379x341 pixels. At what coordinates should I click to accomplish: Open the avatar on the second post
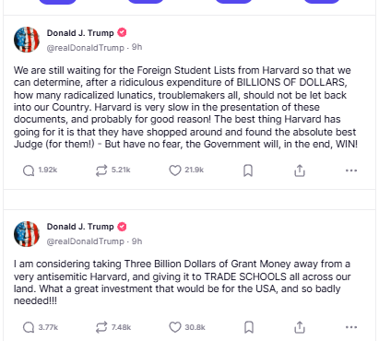tap(27, 234)
